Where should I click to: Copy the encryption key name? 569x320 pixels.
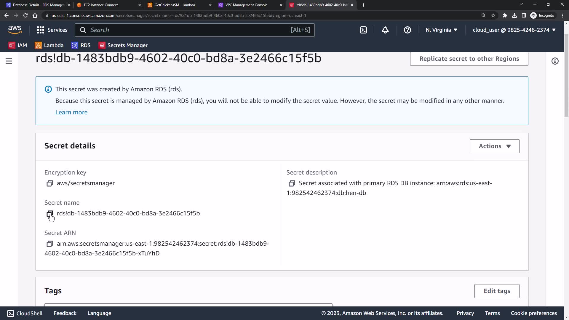[x=49, y=183]
